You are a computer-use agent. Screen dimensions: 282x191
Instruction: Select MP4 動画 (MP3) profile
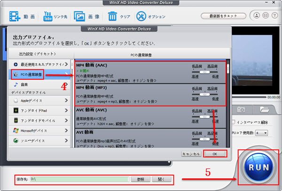pyautogui.click(x=150, y=95)
